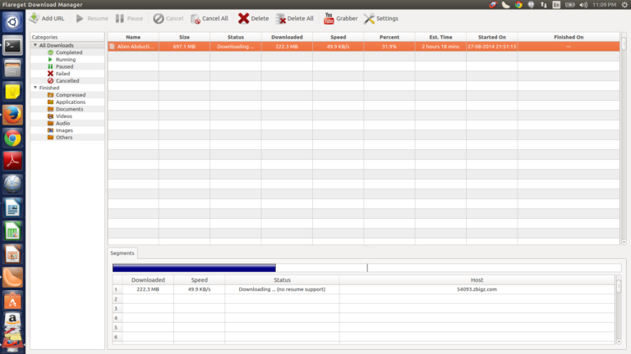Open Ubuntu Dash home from launcher
This screenshot has width=631, height=354.
click(12, 21)
